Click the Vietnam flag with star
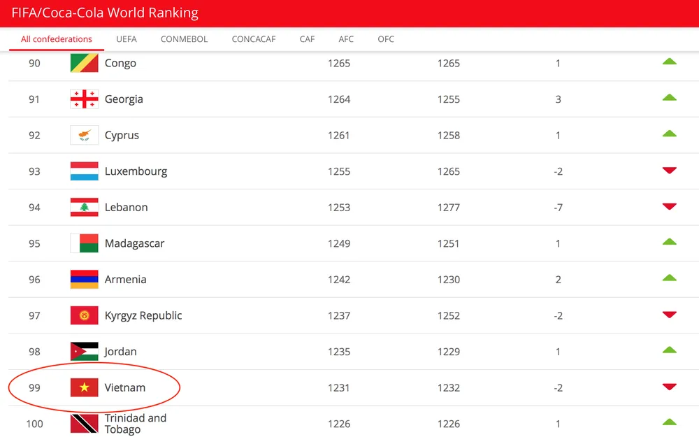Viewport: 699px width, 437px height. [x=84, y=387]
